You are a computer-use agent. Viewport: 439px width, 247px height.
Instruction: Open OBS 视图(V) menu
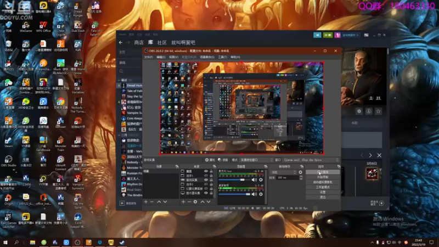[173, 57]
